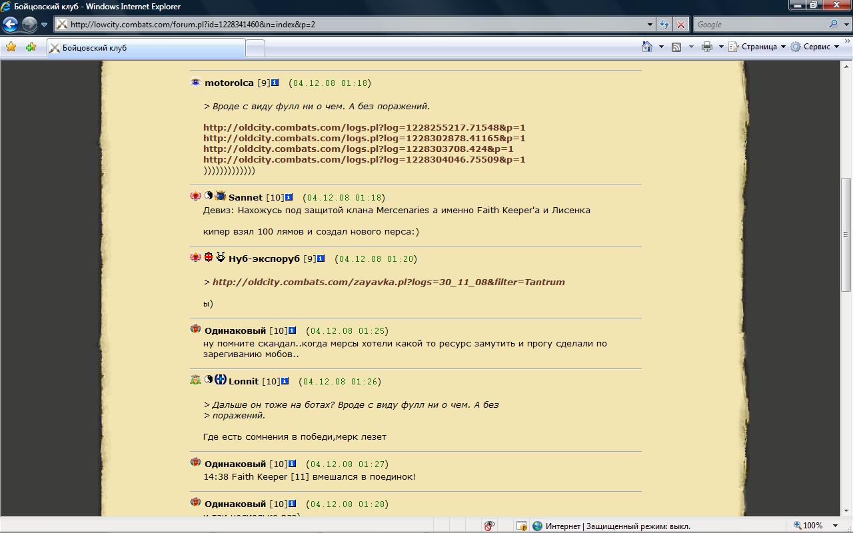Click the browser Forward arrow button
The image size is (853, 533).
coord(29,25)
